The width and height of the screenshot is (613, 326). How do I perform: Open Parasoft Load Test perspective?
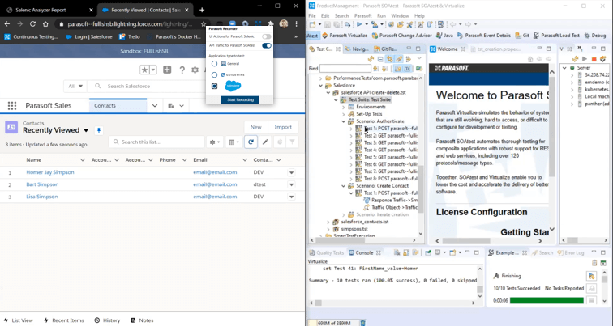click(x=556, y=36)
